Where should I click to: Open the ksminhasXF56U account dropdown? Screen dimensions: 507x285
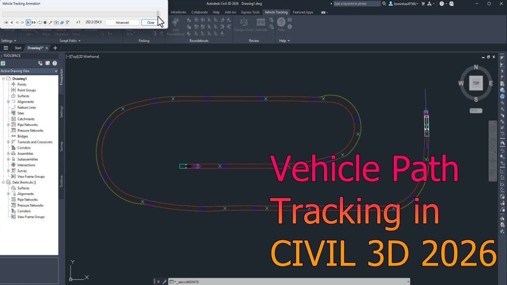click(404, 4)
